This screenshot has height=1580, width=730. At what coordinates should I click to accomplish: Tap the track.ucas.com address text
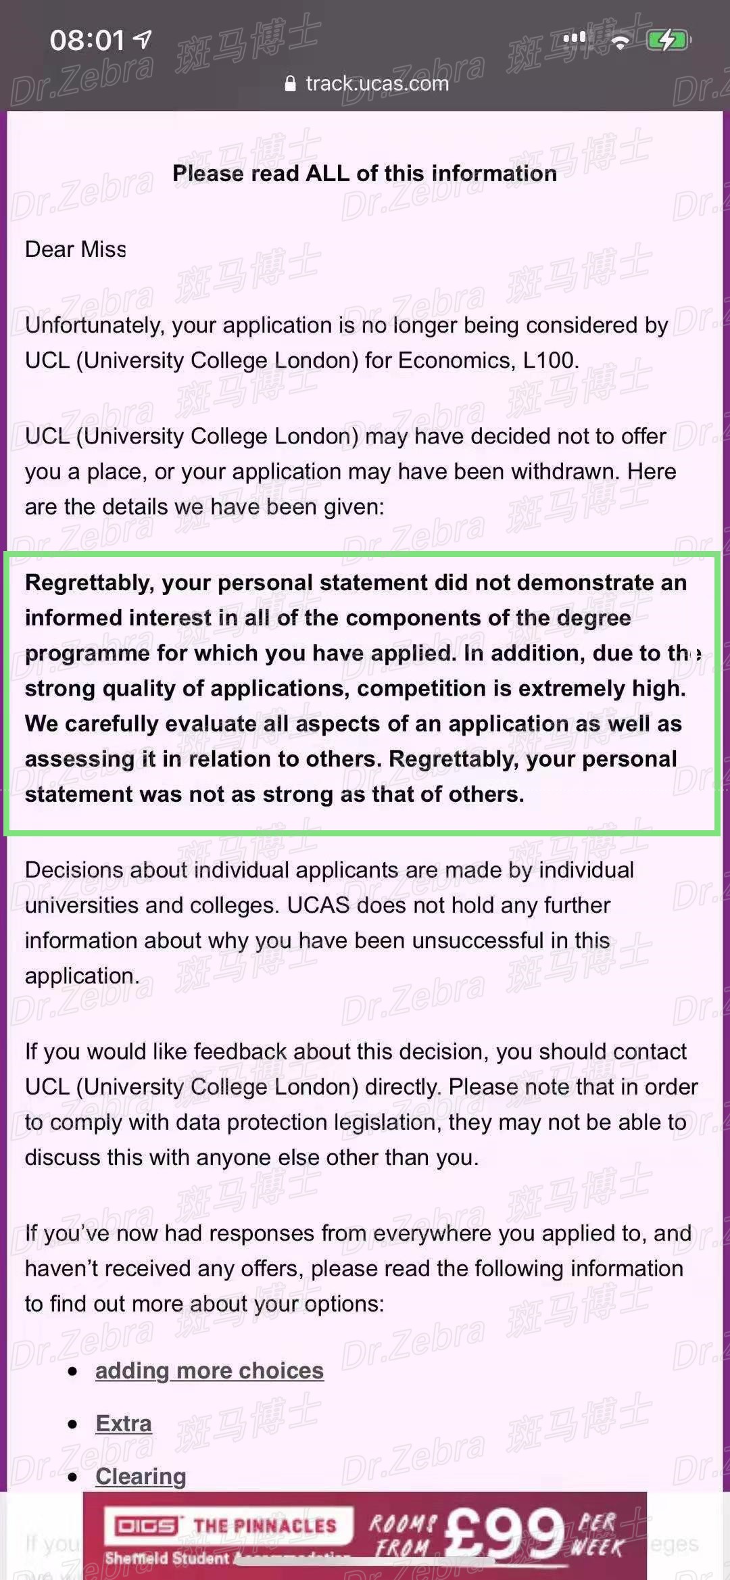click(x=376, y=84)
